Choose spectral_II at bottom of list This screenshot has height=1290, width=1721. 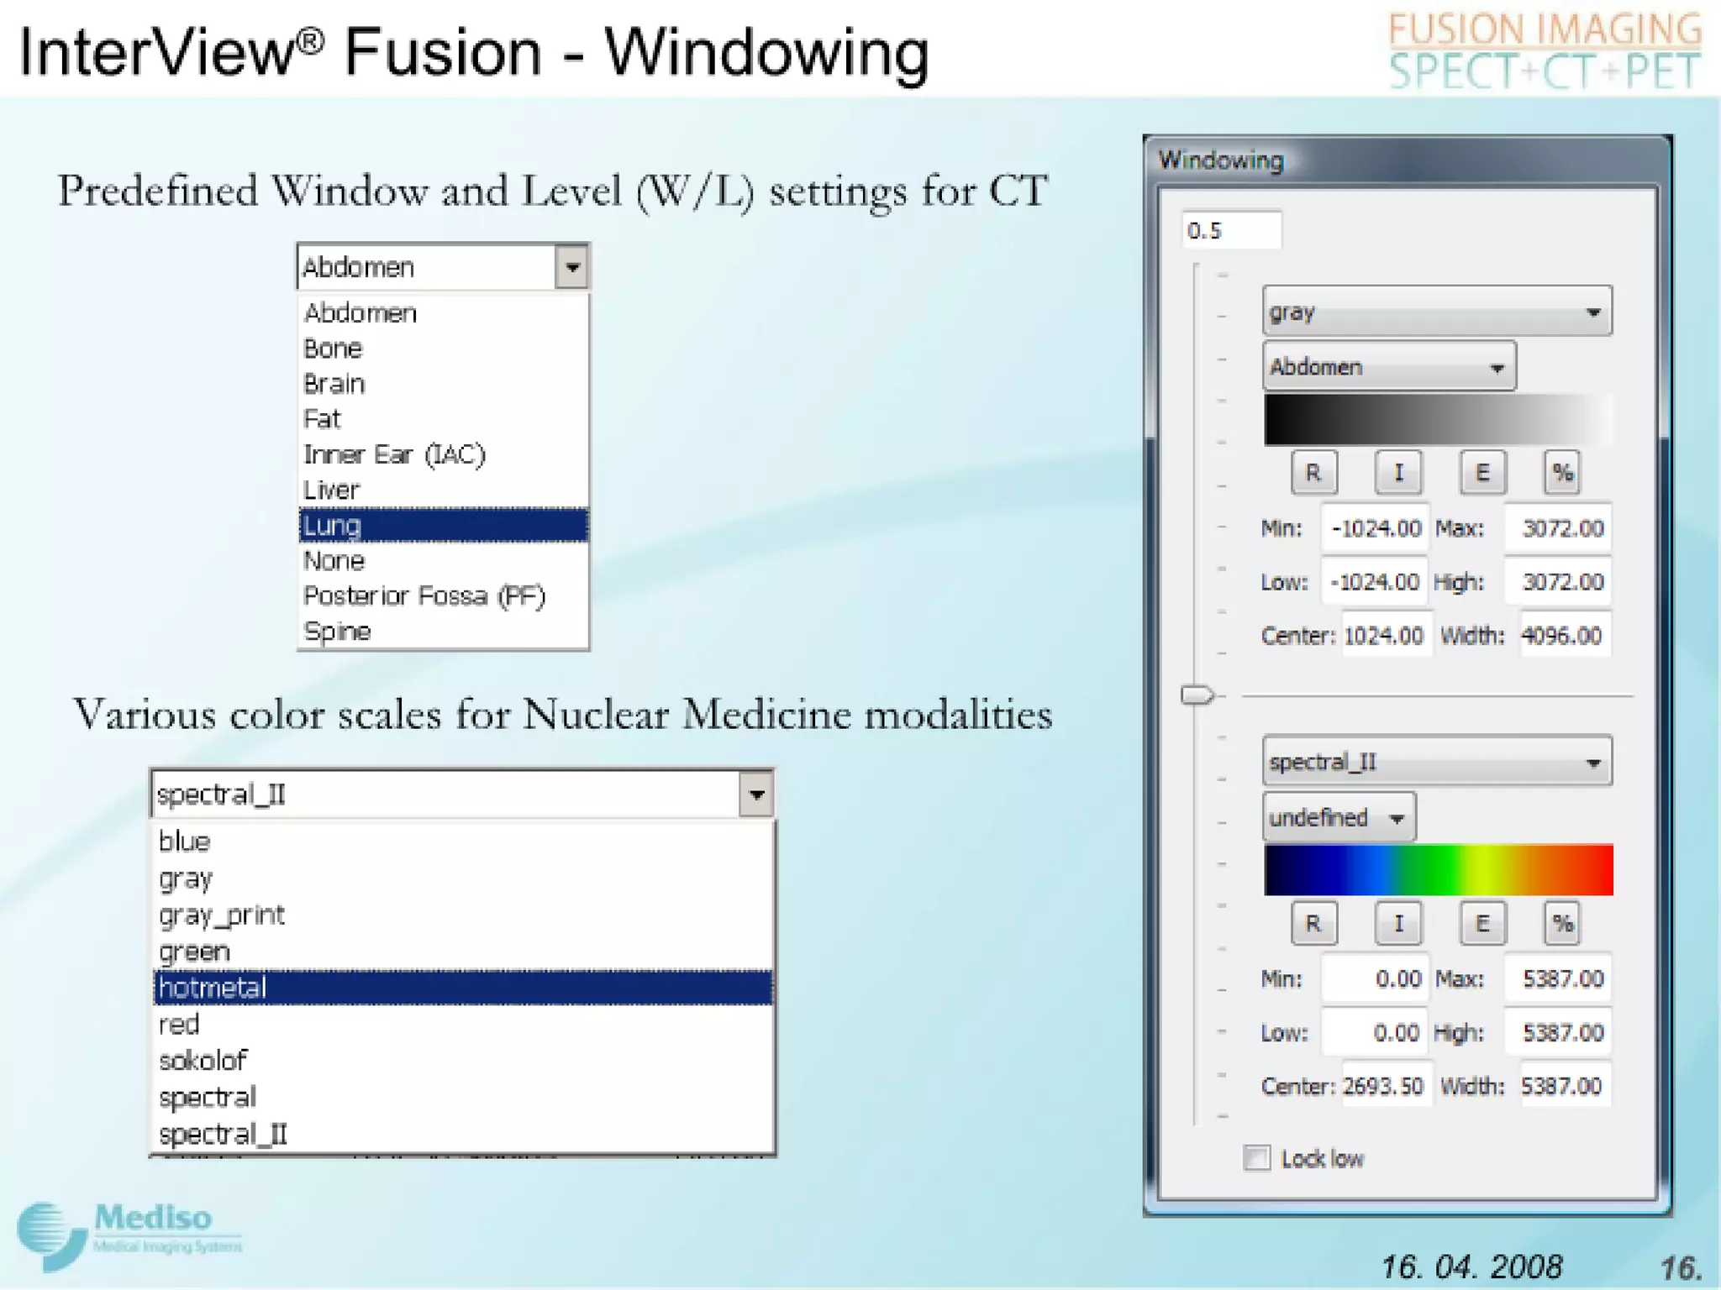[x=462, y=1134]
